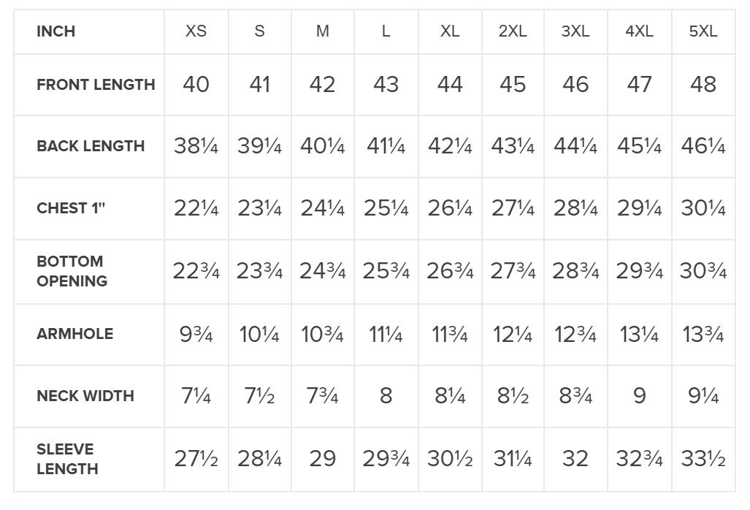Viewport: 750px width, 510px height.
Task: Click the BOTTOM OPENING row label
Action: tap(72, 271)
